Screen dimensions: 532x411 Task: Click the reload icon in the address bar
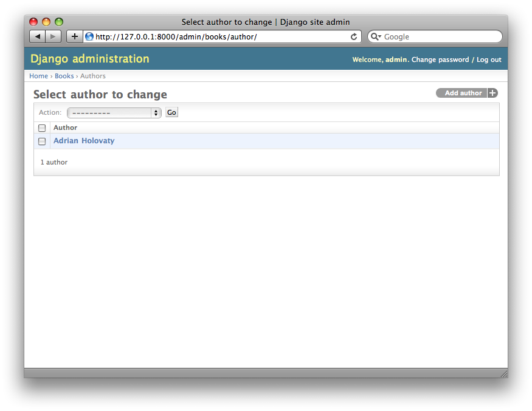tap(354, 36)
